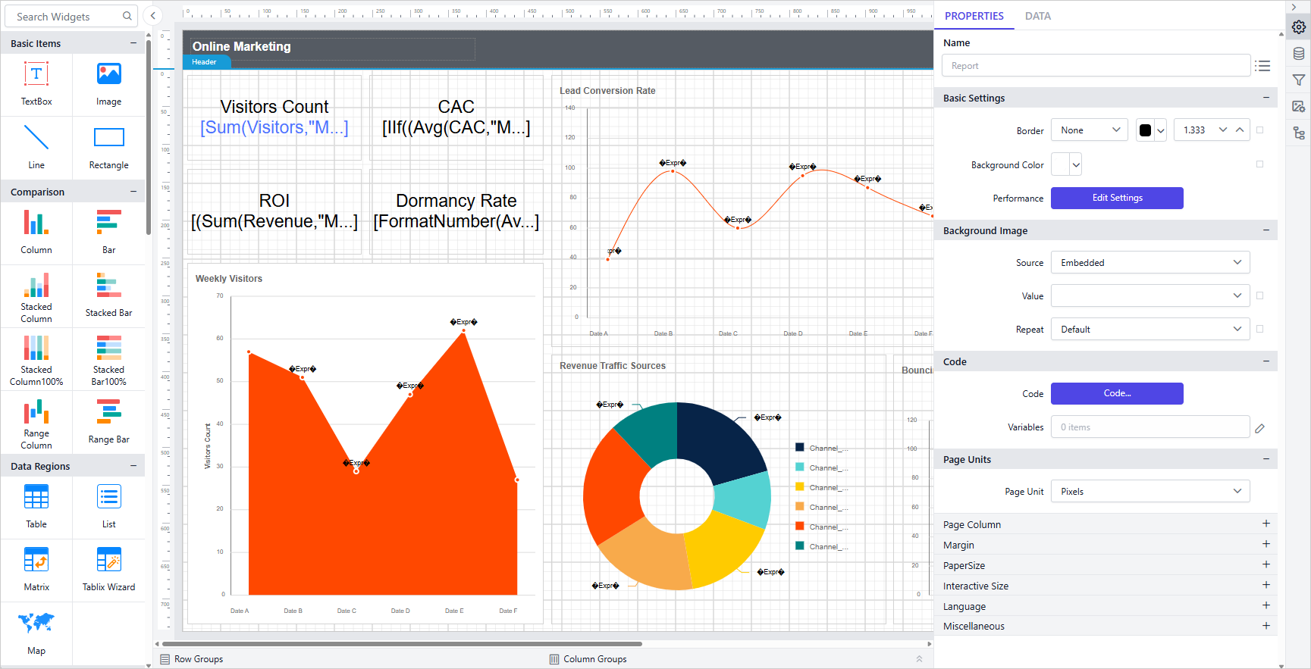The height and width of the screenshot is (669, 1311).
Task: Select the TextBox widget
Action: 36,84
